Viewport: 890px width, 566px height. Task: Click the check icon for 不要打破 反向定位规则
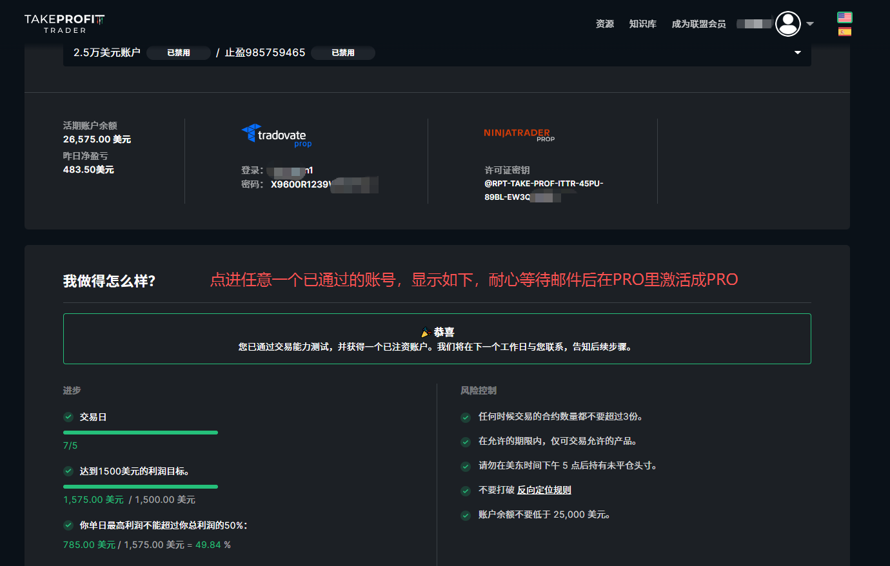pos(466,491)
